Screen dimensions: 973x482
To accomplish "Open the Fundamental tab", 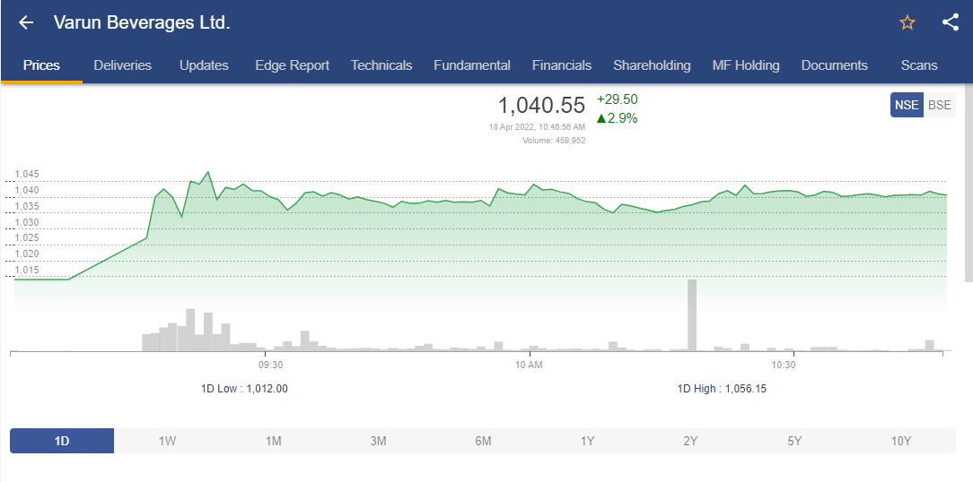I will point(471,65).
